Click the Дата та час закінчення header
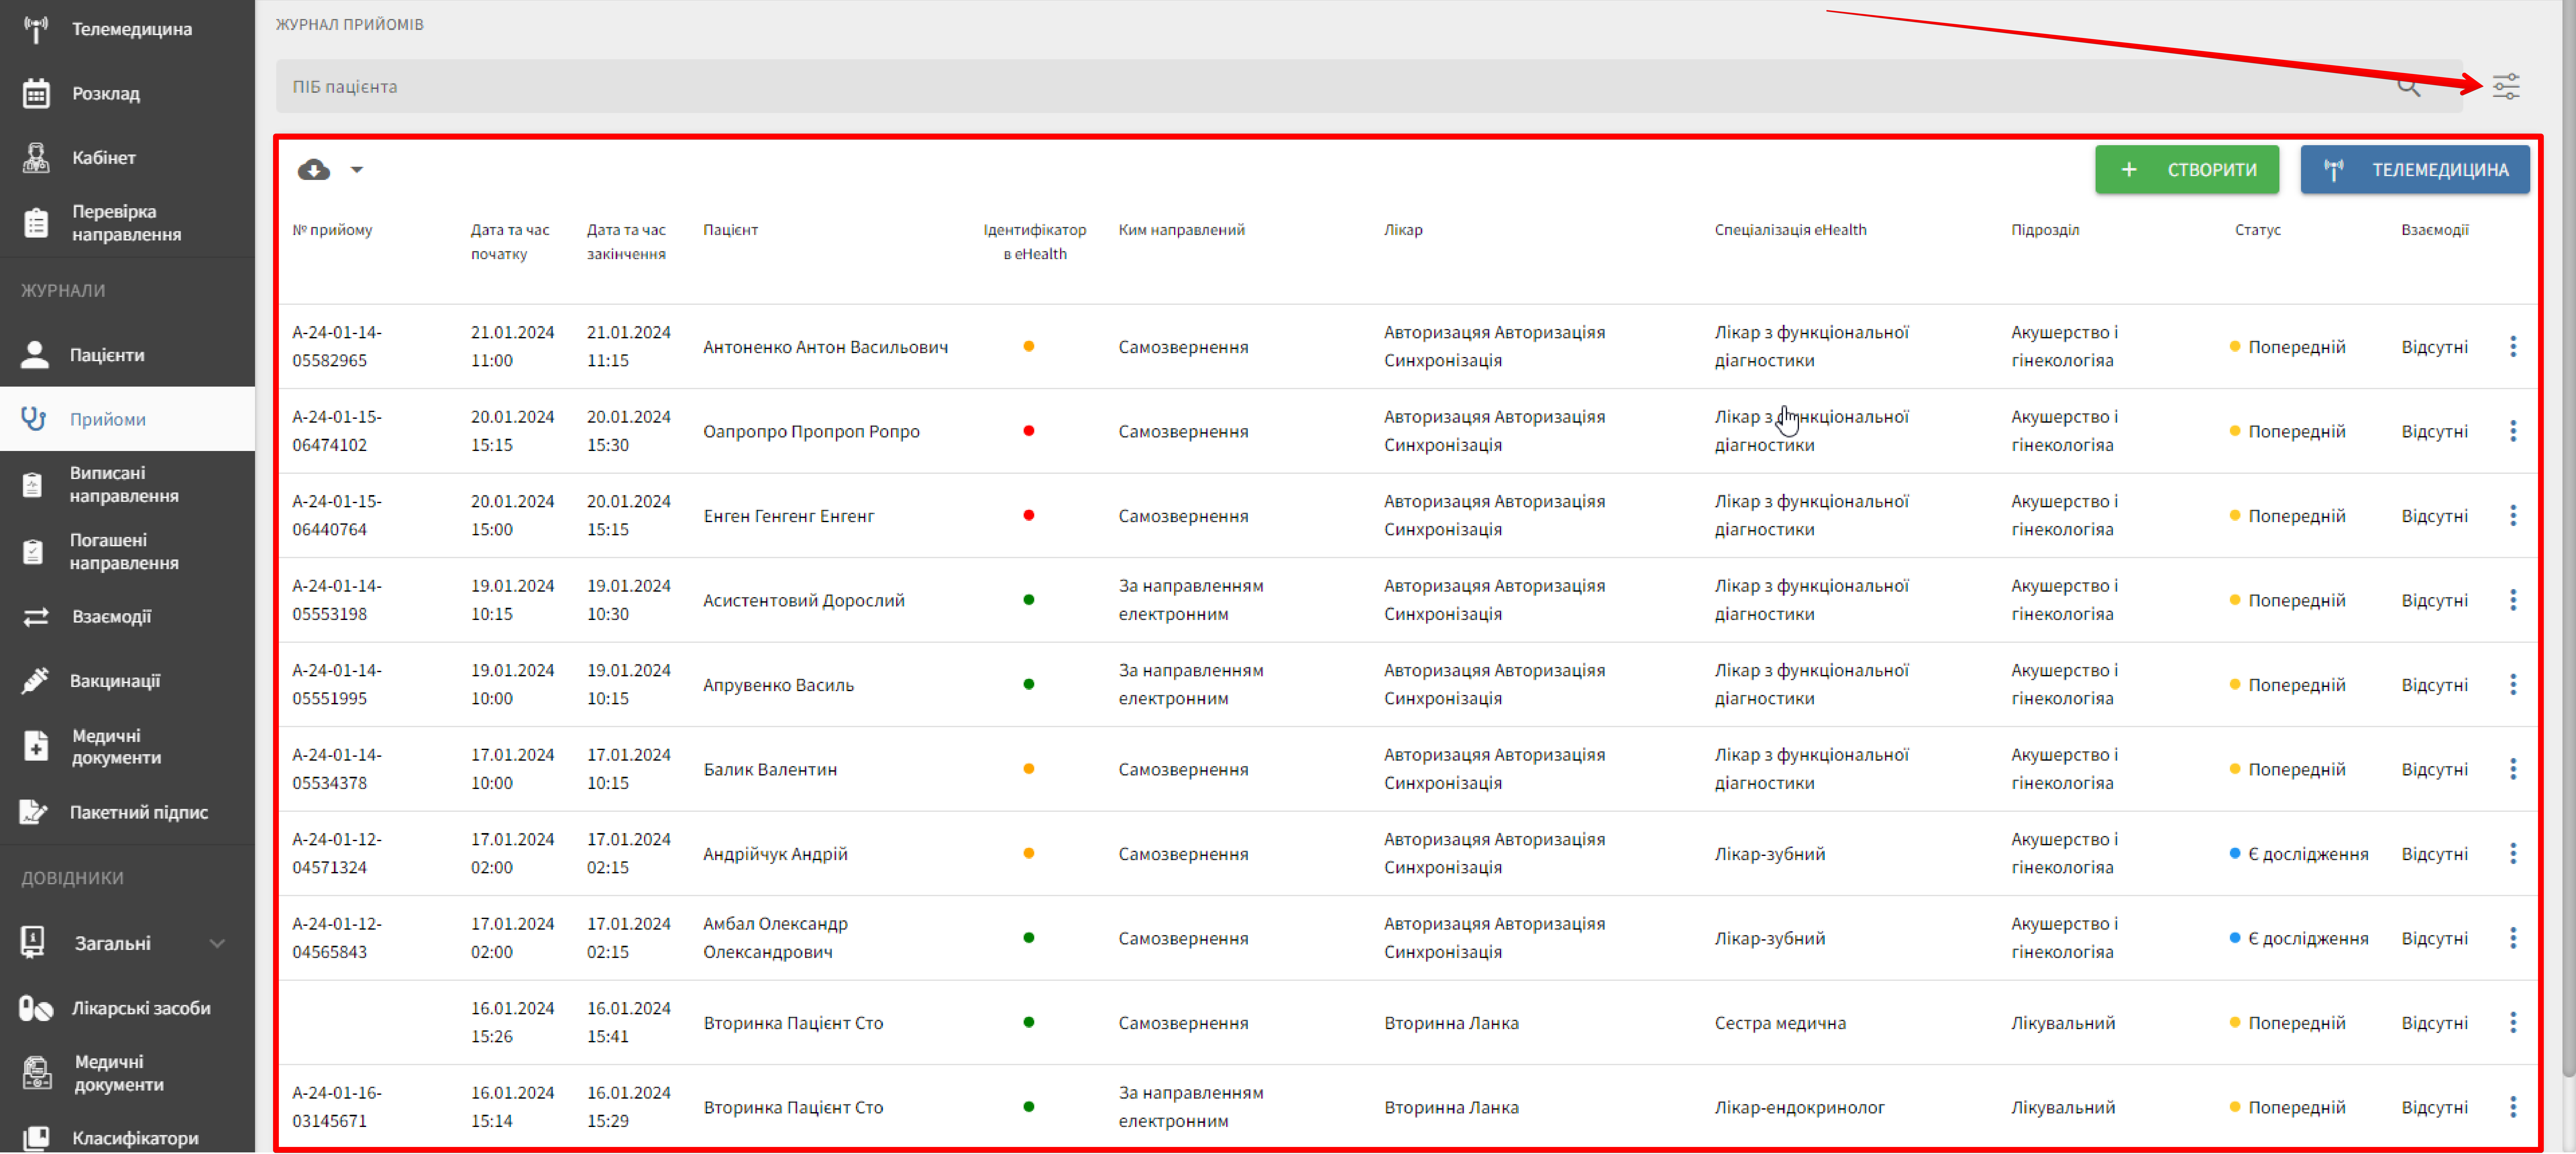Viewport: 2576px width, 1154px height. coord(626,242)
